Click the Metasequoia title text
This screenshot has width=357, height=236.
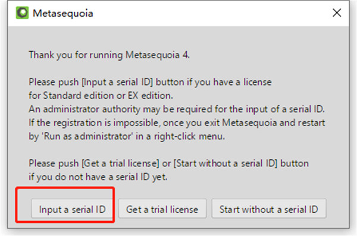pyautogui.click(x=63, y=13)
